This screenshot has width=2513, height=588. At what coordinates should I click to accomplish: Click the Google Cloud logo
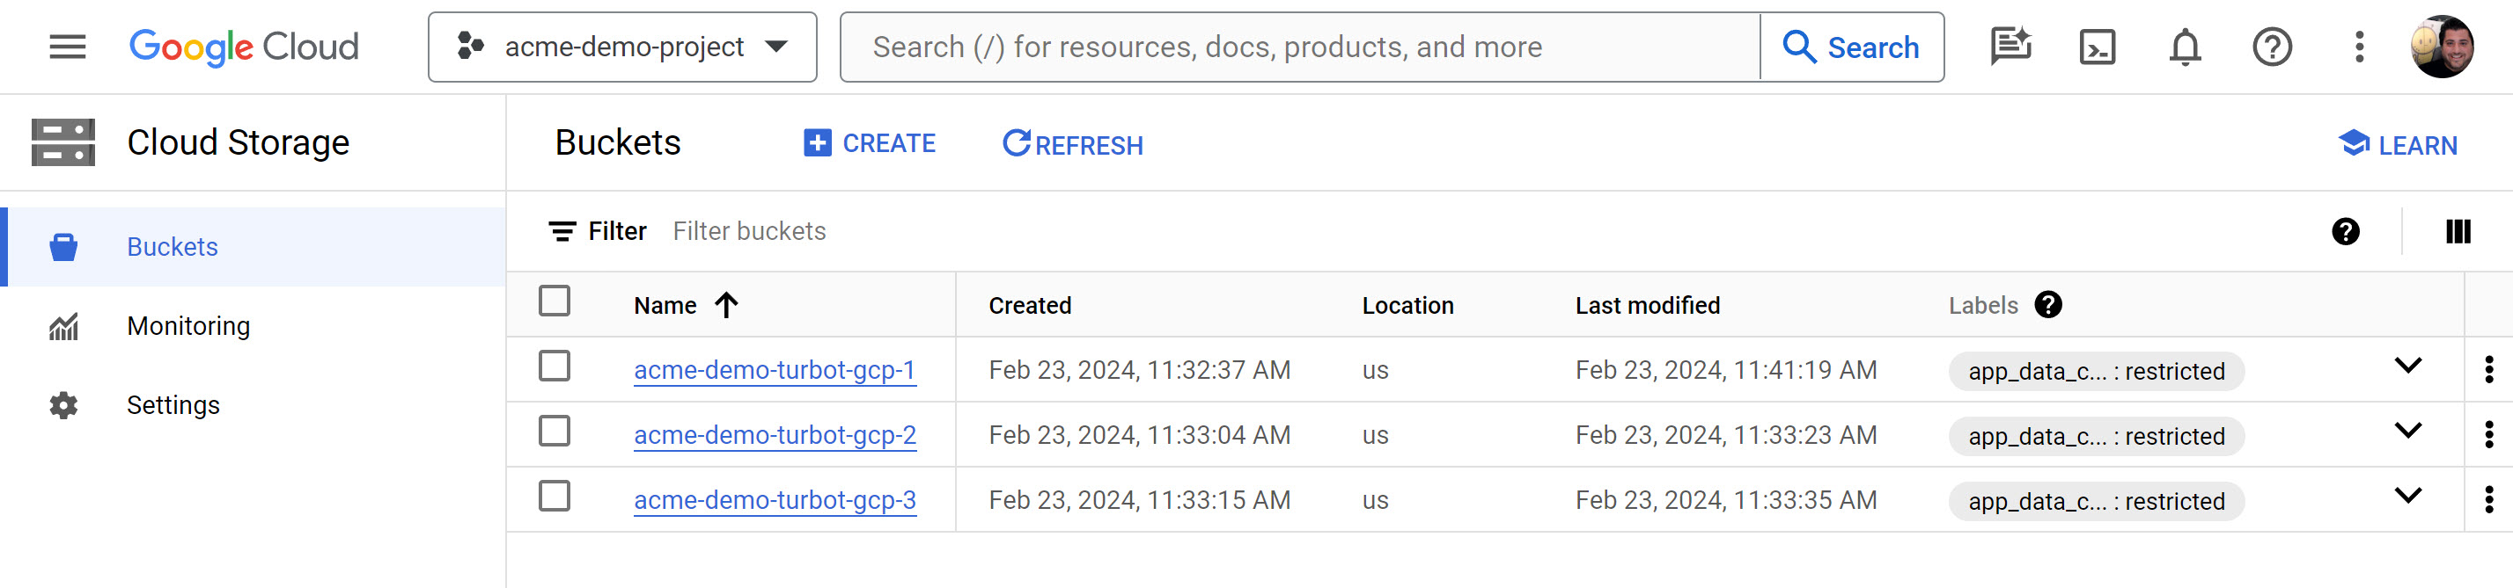pos(244,47)
